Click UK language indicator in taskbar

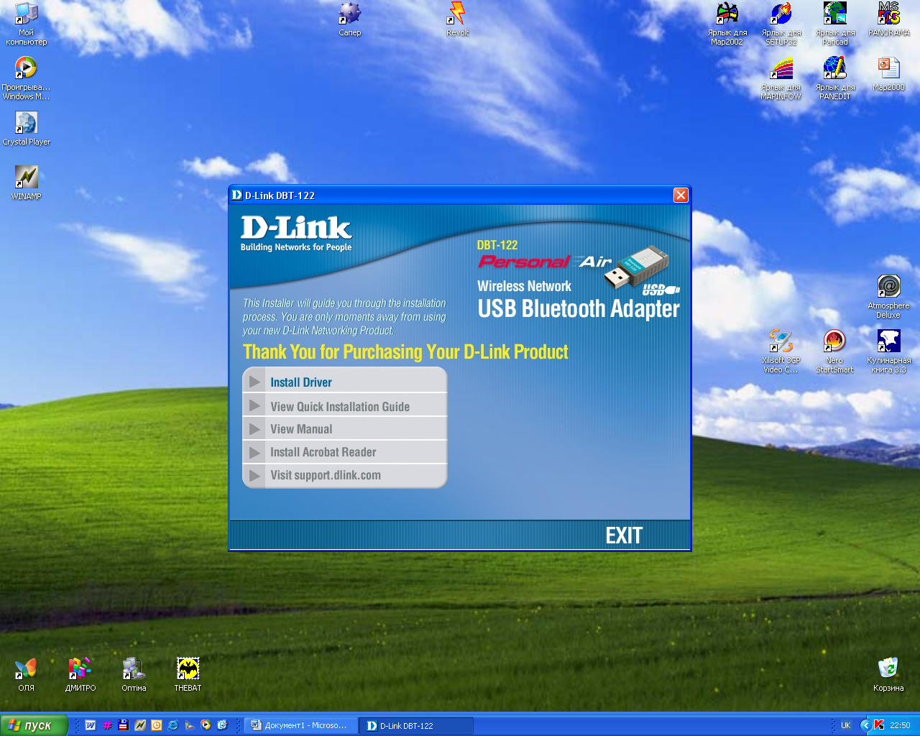click(846, 725)
